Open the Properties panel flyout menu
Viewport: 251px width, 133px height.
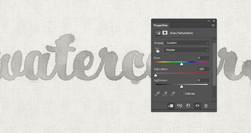213,25
